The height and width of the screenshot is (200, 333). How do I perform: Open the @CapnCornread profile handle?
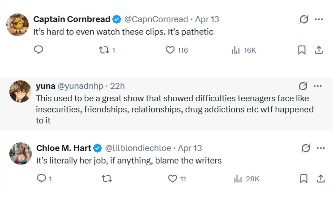(156, 19)
